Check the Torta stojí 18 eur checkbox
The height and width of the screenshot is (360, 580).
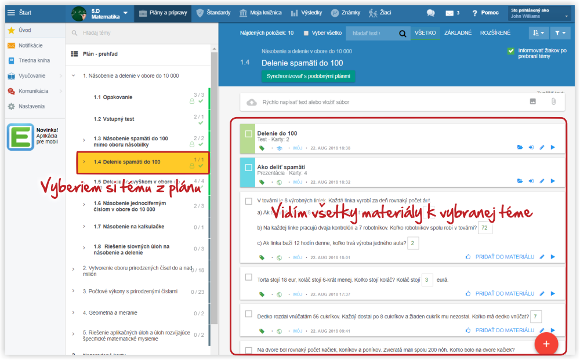(249, 277)
